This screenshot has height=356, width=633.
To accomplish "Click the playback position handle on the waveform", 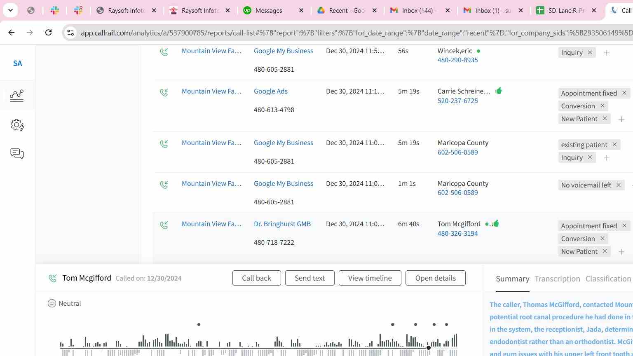I will click(429, 348).
